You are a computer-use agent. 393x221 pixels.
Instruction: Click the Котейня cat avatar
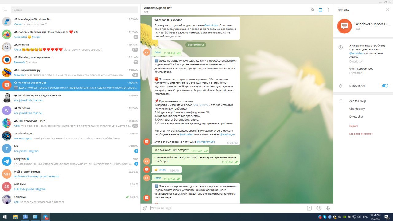(7, 47)
